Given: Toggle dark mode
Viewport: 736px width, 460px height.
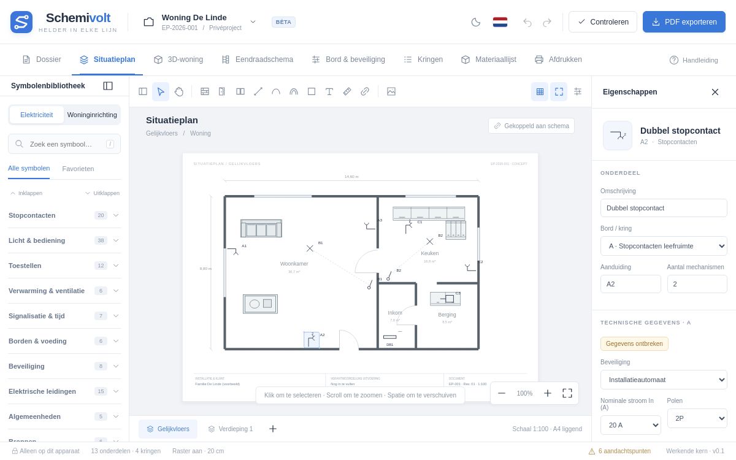Looking at the screenshot, I should (476, 22).
